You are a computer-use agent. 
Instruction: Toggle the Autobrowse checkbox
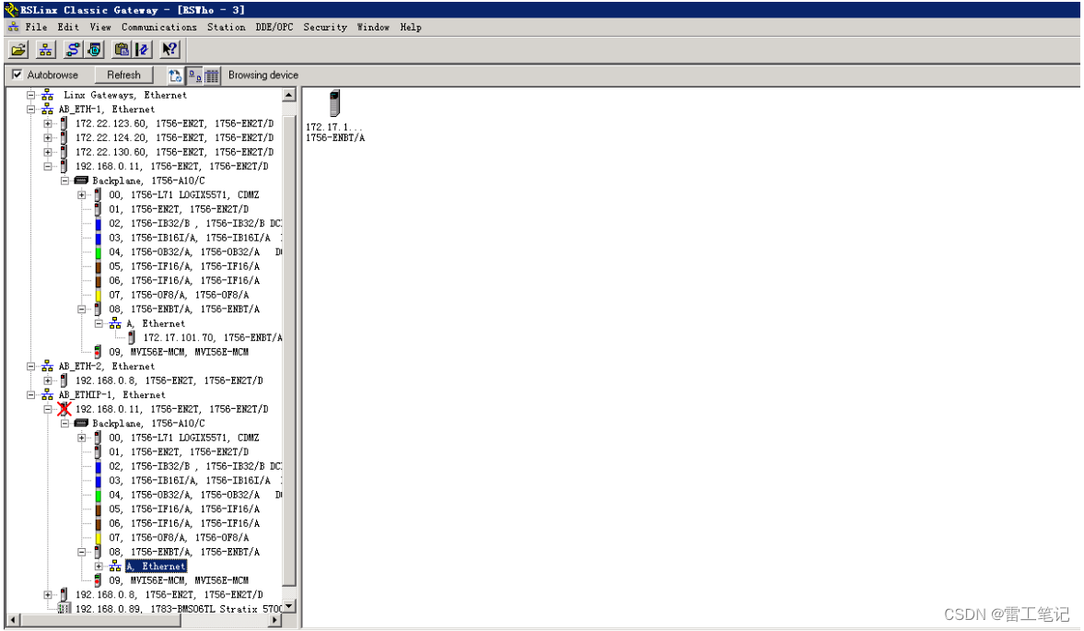click(x=17, y=75)
